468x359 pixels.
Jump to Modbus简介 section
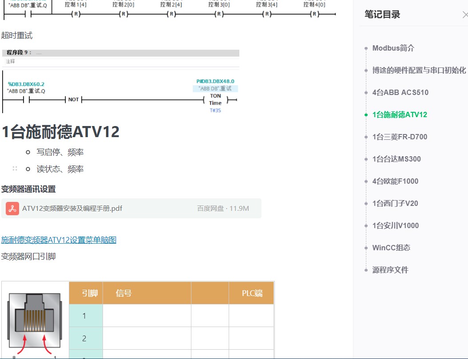(393, 48)
